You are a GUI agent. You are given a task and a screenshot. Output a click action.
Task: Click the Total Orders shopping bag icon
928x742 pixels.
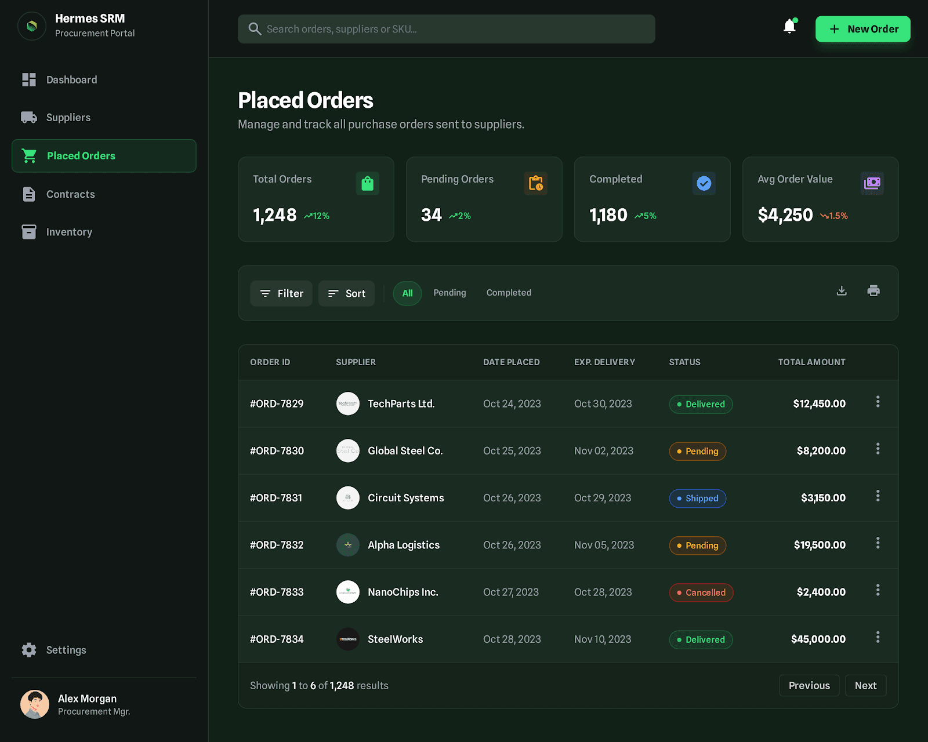[x=367, y=184]
